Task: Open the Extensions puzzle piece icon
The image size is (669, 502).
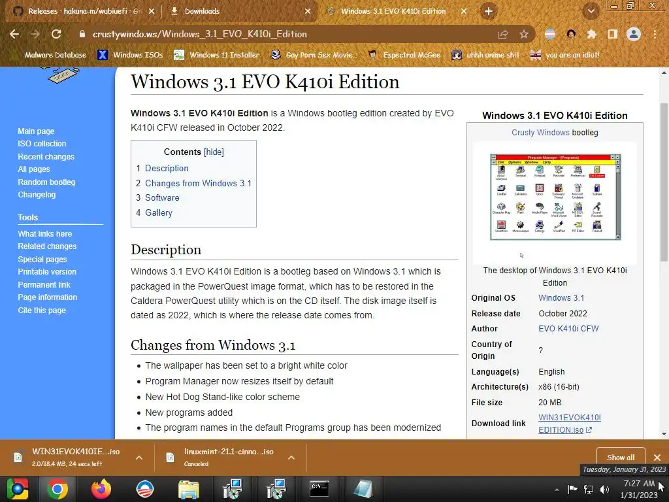Action: click(591, 34)
